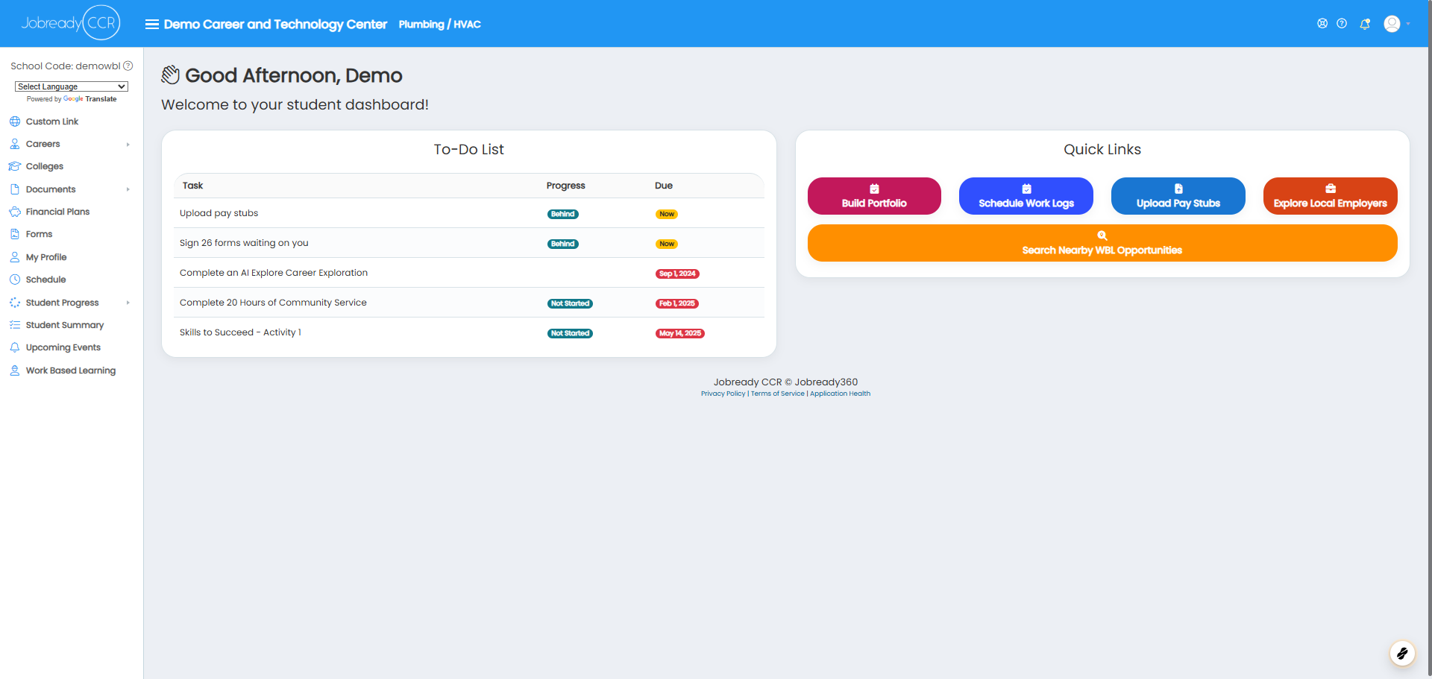Click the May 14, 2025 due date badge
The width and height of the screenshot is (1432, 679).
coord(680,333)
